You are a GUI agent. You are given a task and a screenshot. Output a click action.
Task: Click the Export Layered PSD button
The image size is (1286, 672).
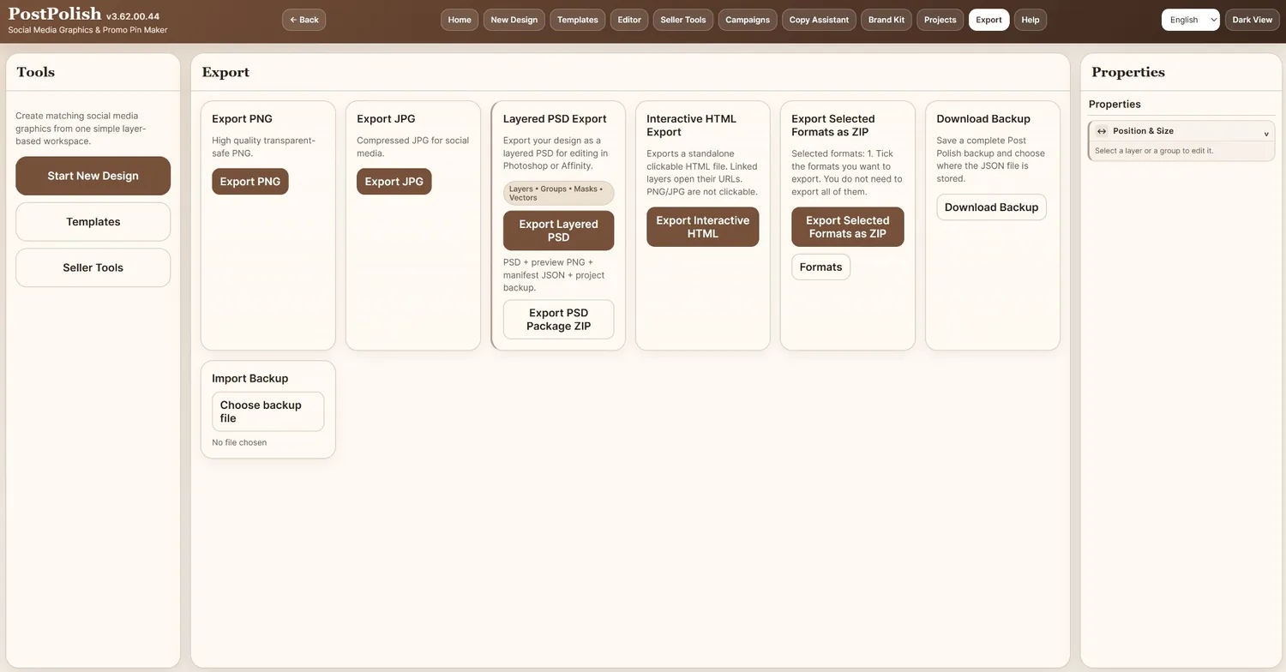pos(558,231)
